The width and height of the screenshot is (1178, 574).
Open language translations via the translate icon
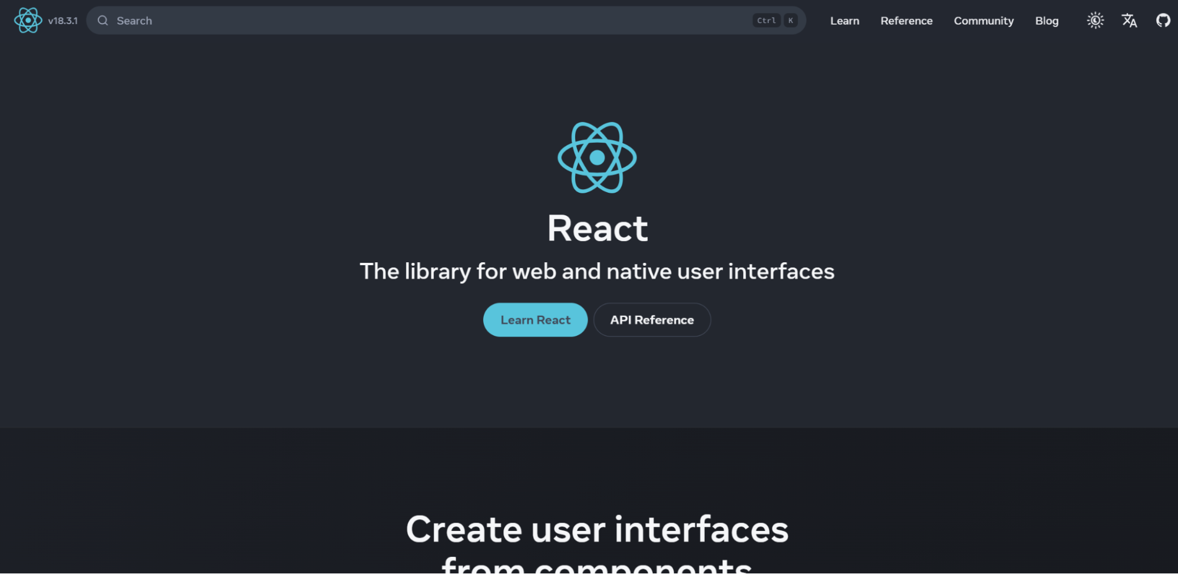tap(1129, 20)
